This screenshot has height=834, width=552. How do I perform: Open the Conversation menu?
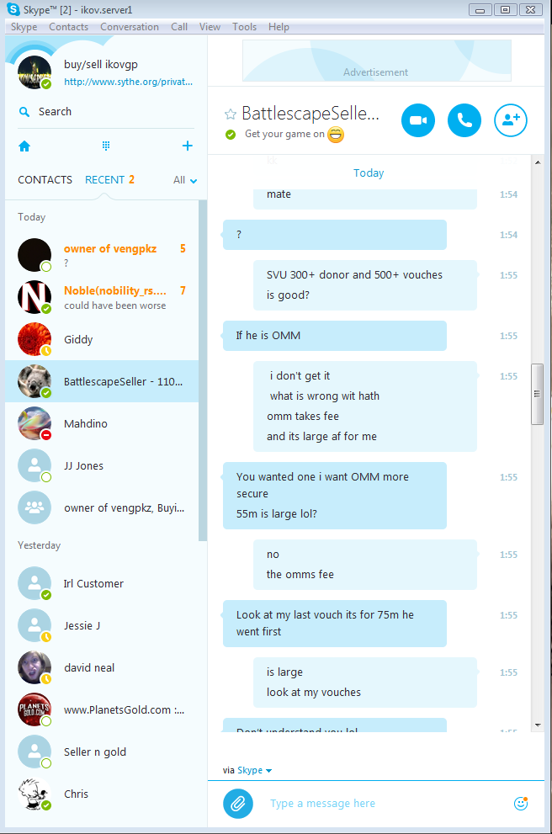click(x=130, y=27)
